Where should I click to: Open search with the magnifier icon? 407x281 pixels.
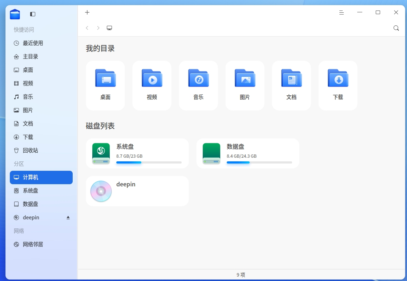coord(396,28)
